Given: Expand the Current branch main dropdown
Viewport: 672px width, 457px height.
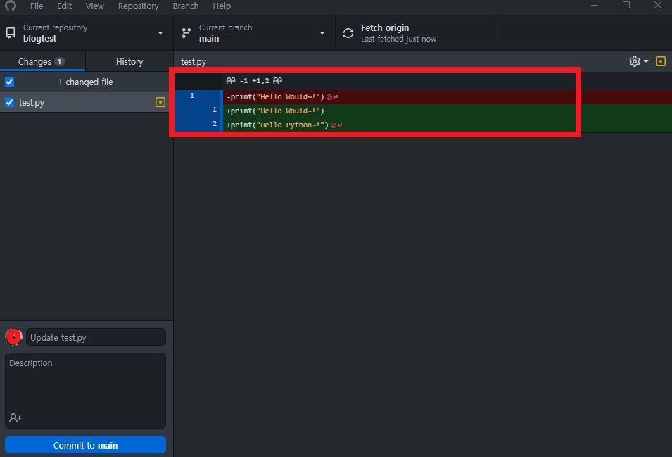Looking at the screenshot, I should [254, 33].
